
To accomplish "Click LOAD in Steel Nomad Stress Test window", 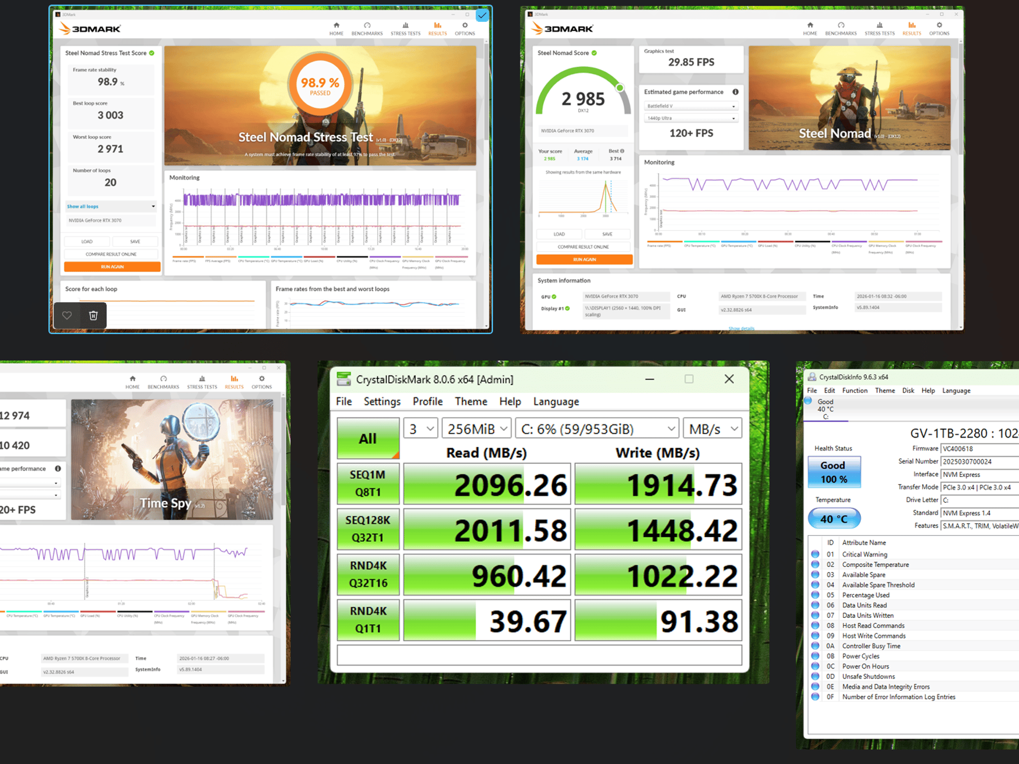I will [x=87, y=242].
